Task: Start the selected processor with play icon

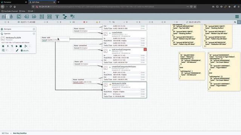Action: 17,46
